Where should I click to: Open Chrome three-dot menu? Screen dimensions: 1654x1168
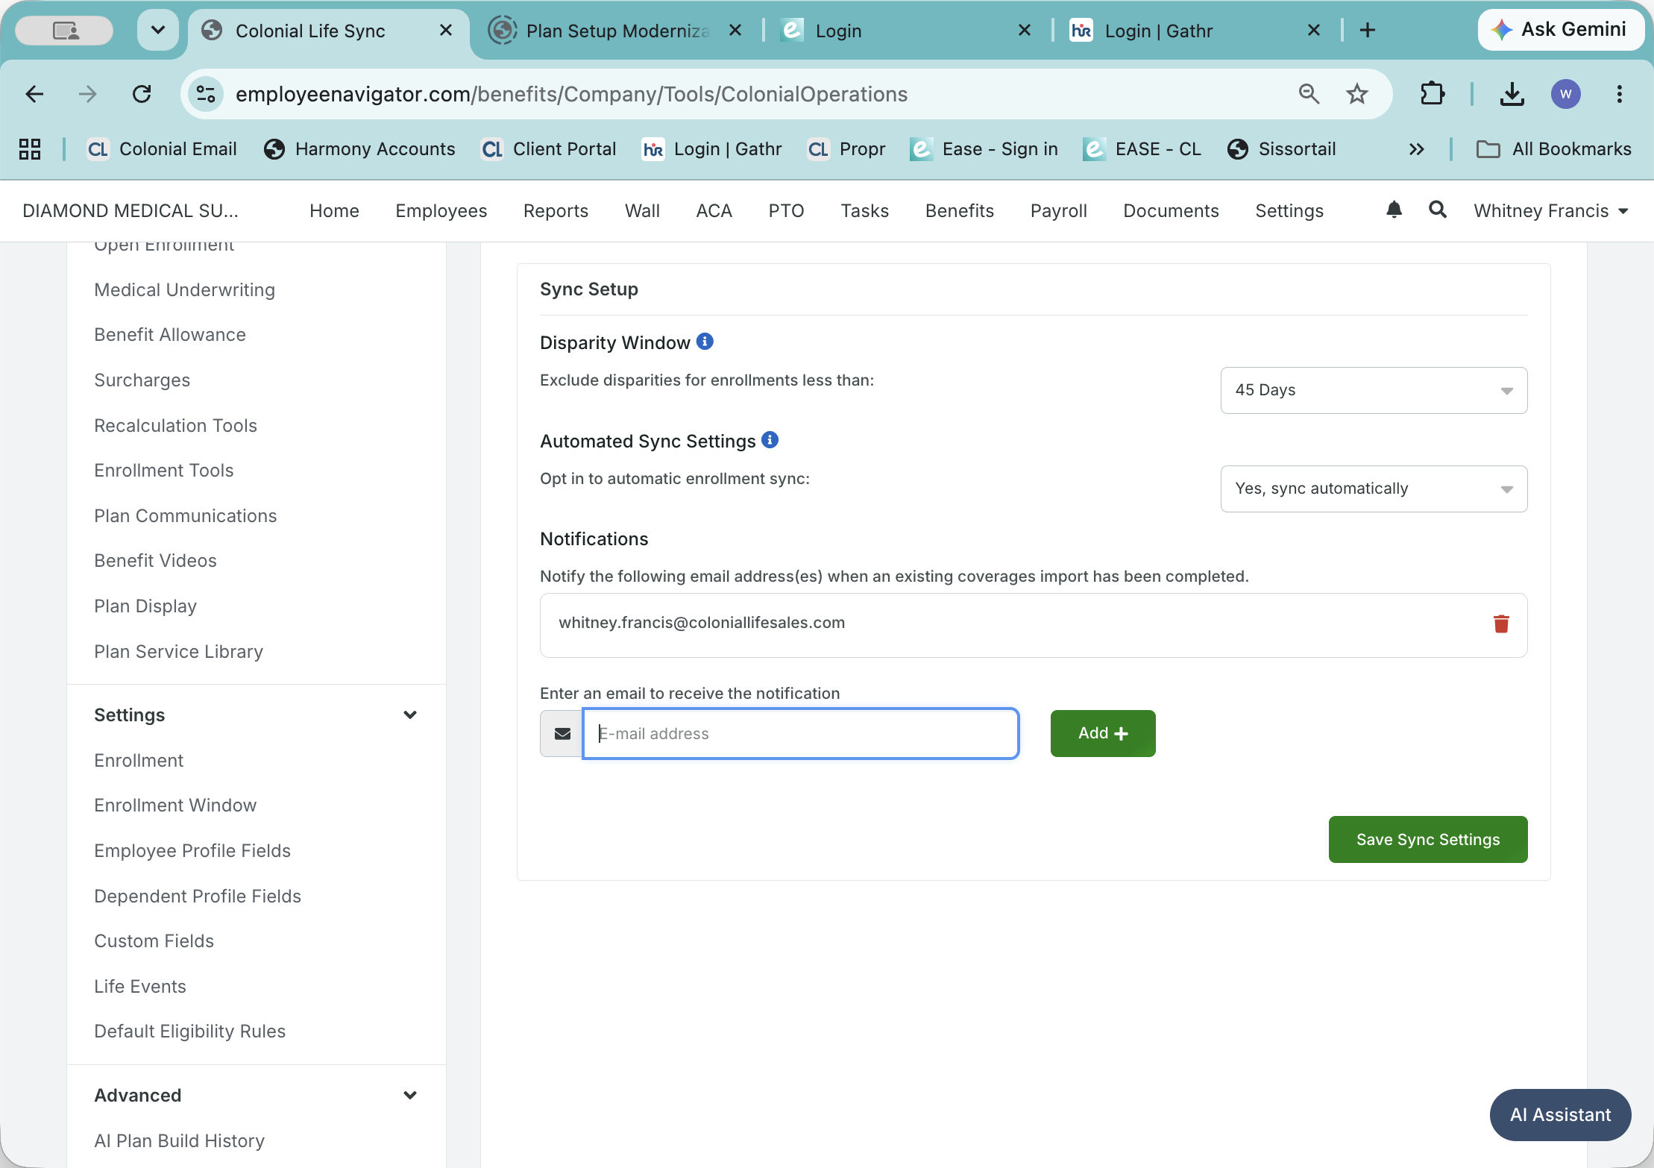pos(1619,94)
